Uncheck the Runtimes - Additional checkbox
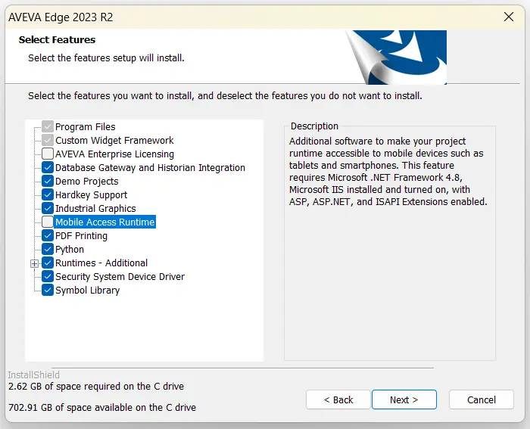This screenshot has width=530, height=429. pos(48,263)
